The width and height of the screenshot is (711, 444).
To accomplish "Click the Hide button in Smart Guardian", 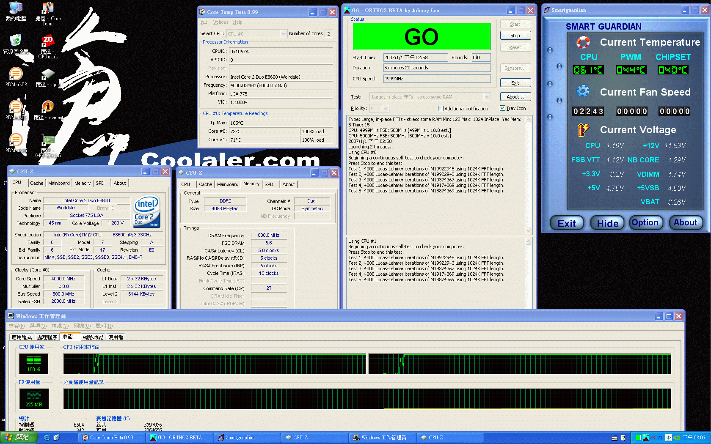I will click(607, 223).
